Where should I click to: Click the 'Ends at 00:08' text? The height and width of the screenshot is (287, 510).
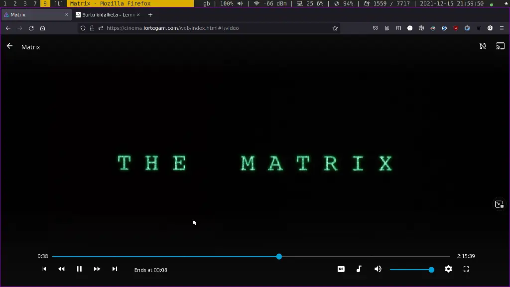[x=150, y=270]
